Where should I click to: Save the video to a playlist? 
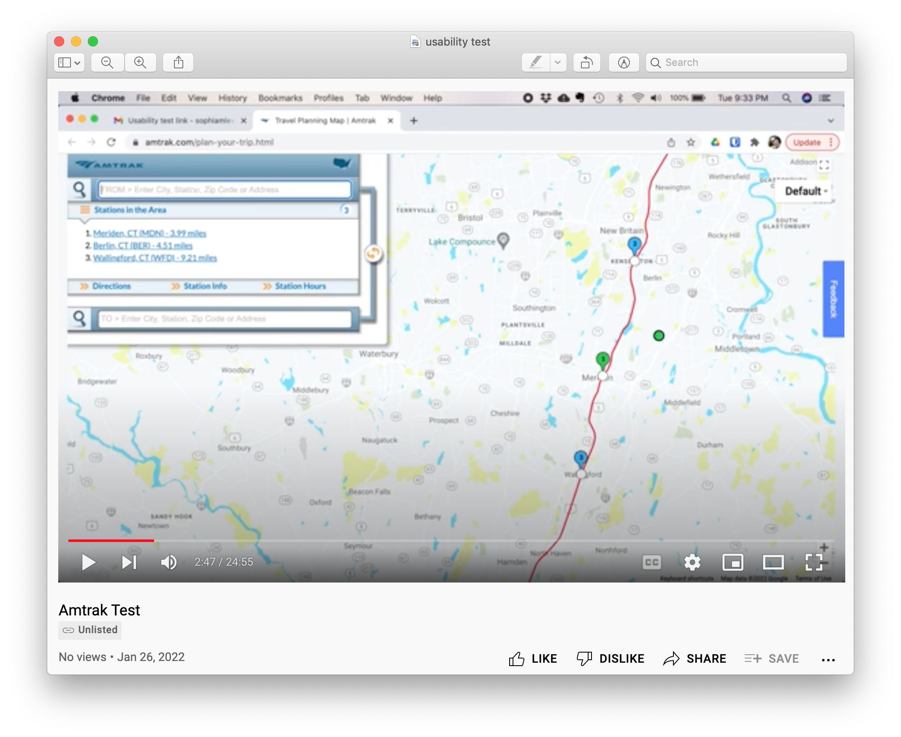click(x=771, y=658)
